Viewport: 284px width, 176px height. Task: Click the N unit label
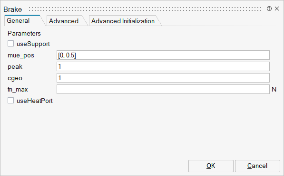point(274,89)
